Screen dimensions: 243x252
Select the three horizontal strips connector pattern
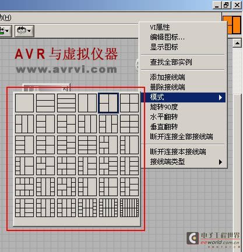click(x=45, y=103)
